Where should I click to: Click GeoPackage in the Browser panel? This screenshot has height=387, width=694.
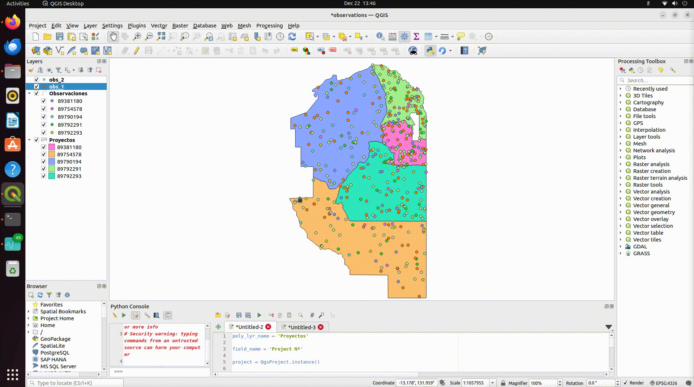[56, 339]
